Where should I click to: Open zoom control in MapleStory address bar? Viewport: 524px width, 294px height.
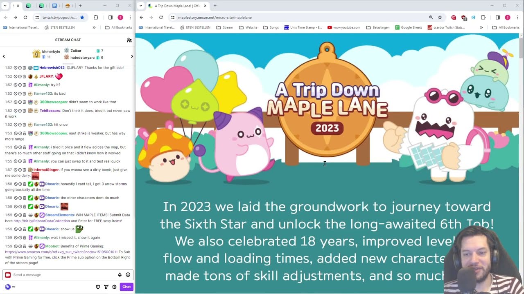tap(431, 18)
